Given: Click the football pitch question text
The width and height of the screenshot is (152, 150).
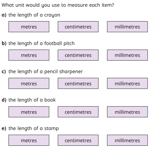Looking at the screenshot, I should click(42, 43).
